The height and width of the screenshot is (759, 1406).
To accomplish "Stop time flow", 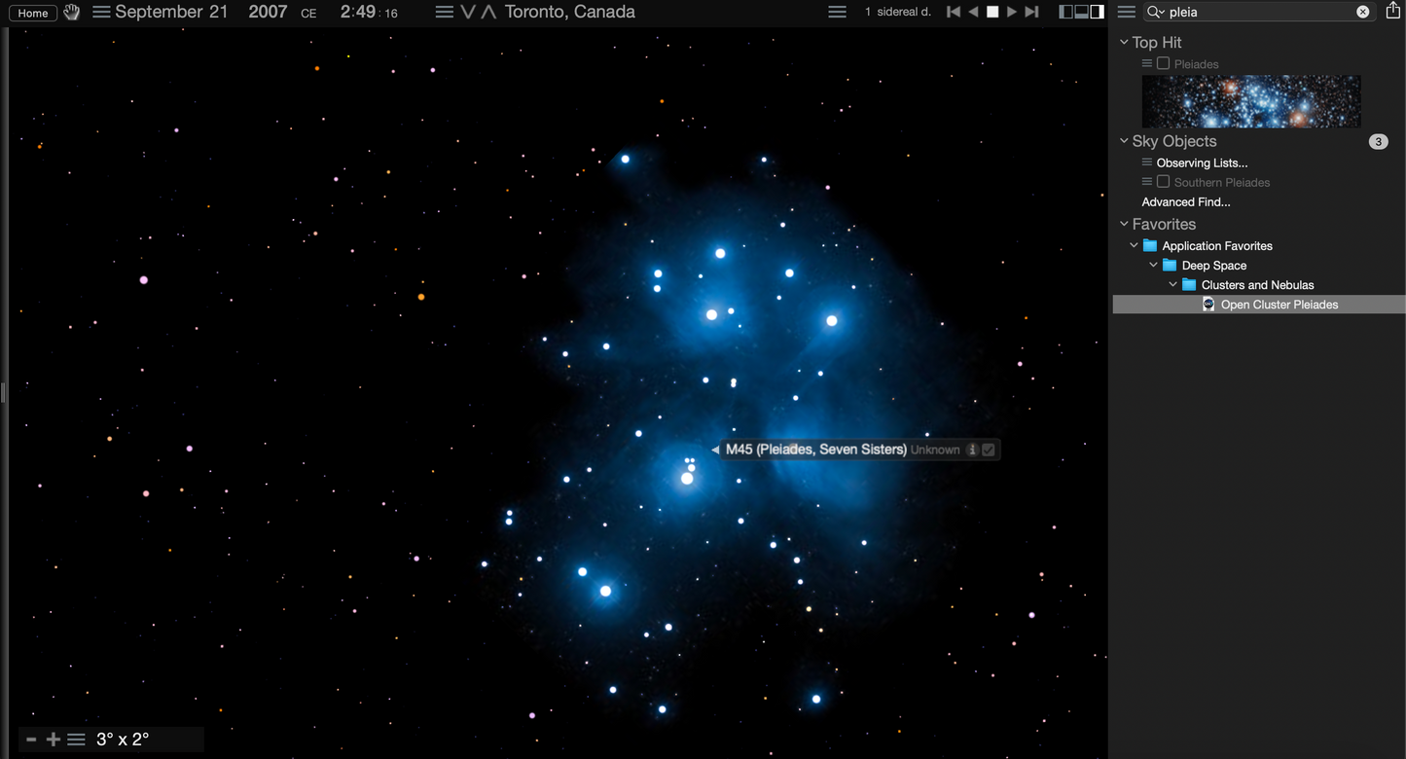I will [992, 12].
